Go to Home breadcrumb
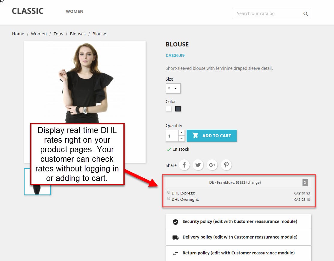This screenshot has height=261, width=334. pos(18,34)
